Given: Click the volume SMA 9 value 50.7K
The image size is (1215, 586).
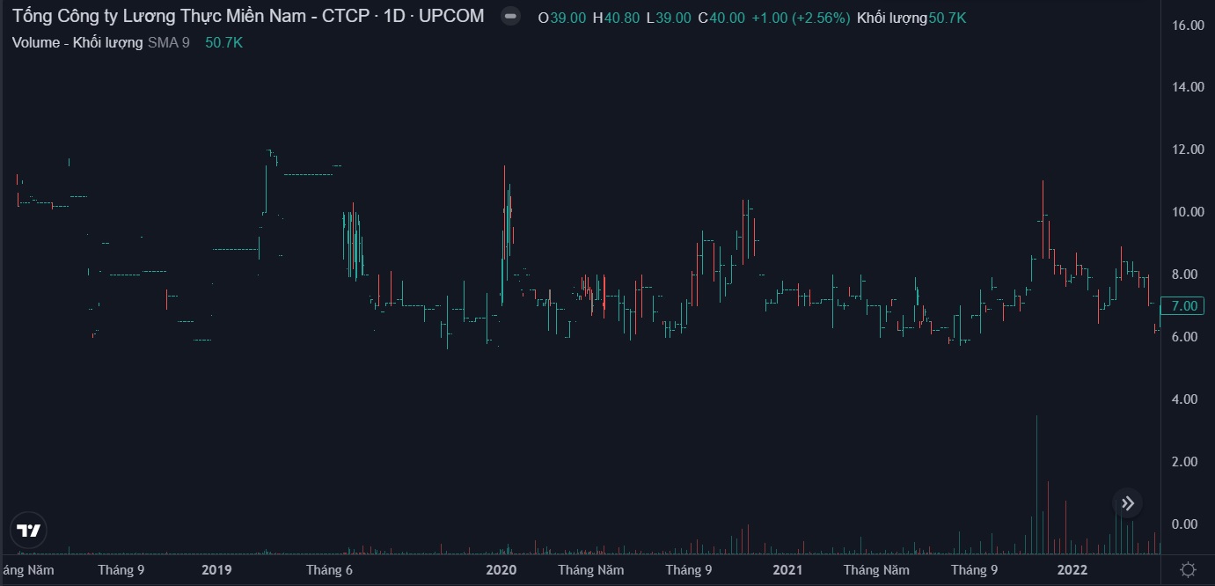Looking at the screenshot, I should tap(223, 42).
